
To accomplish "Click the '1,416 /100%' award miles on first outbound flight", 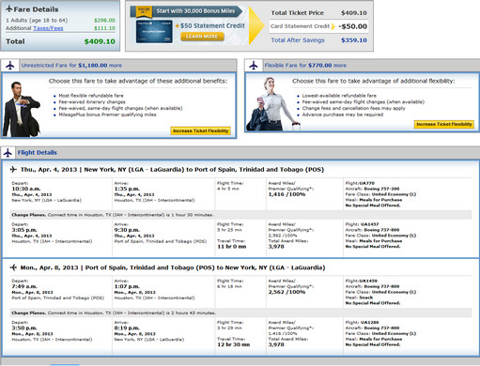I will (286, 194).
